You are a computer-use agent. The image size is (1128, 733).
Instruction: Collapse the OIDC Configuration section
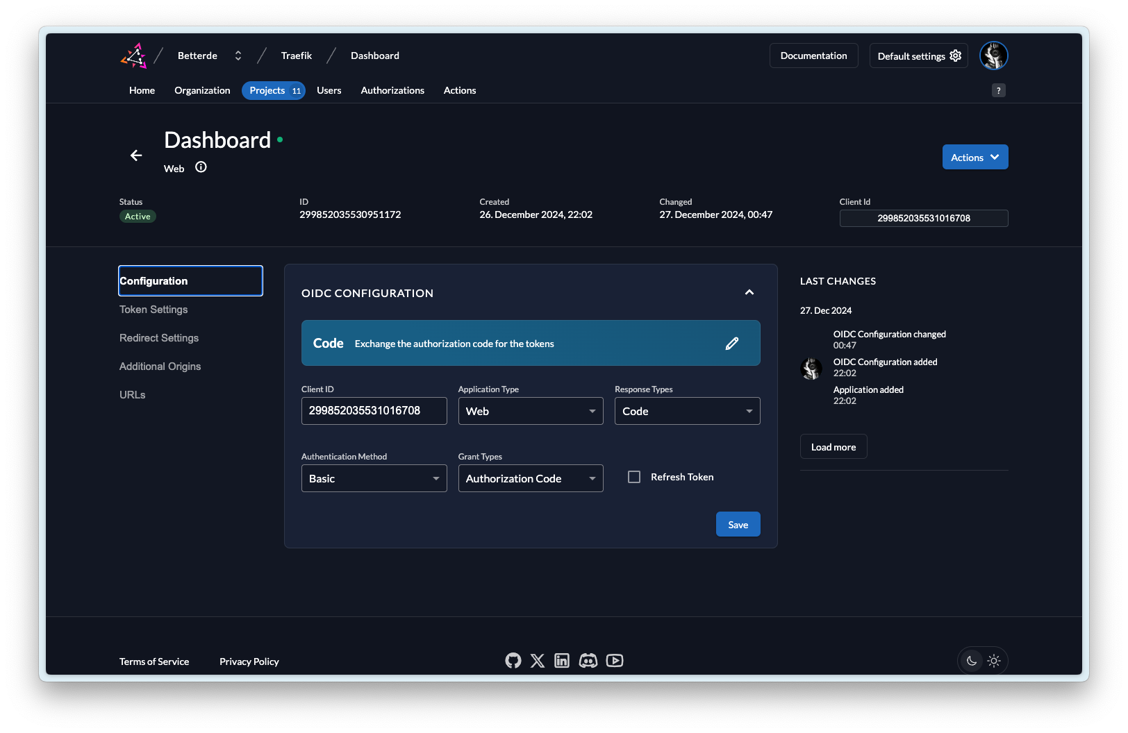(x=749, y=292)
